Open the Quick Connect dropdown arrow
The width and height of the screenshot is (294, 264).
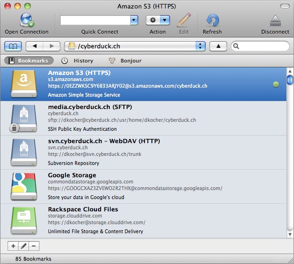coord(134,20)
